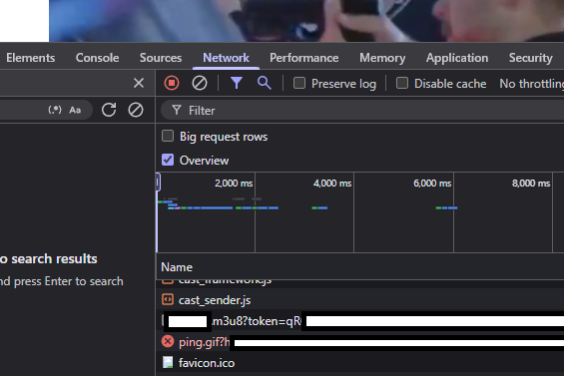Click the 8,000 ms overview timeline marker
This screenshot has height=376, width=564.
(x=531, y=183)
